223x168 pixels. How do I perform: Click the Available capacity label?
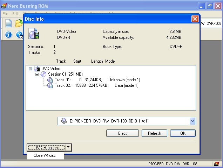point(118,37)
